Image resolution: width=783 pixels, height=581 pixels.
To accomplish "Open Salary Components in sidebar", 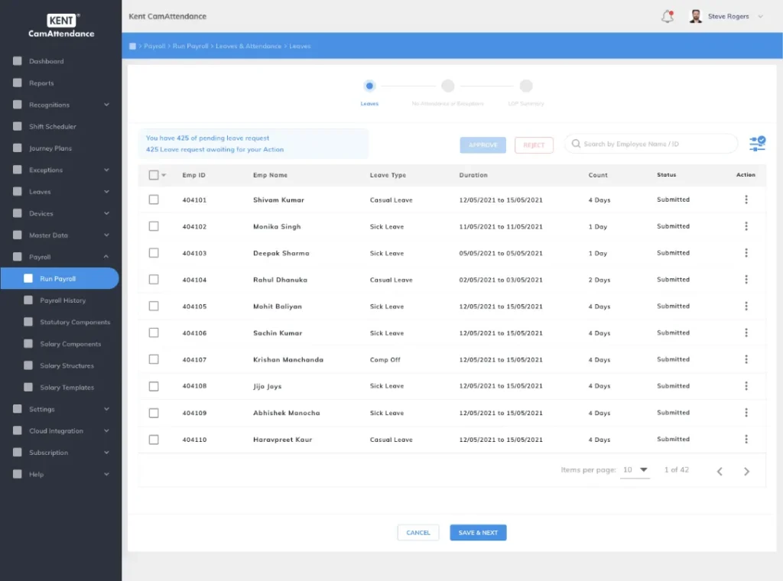I will click(x=70, y=344).
